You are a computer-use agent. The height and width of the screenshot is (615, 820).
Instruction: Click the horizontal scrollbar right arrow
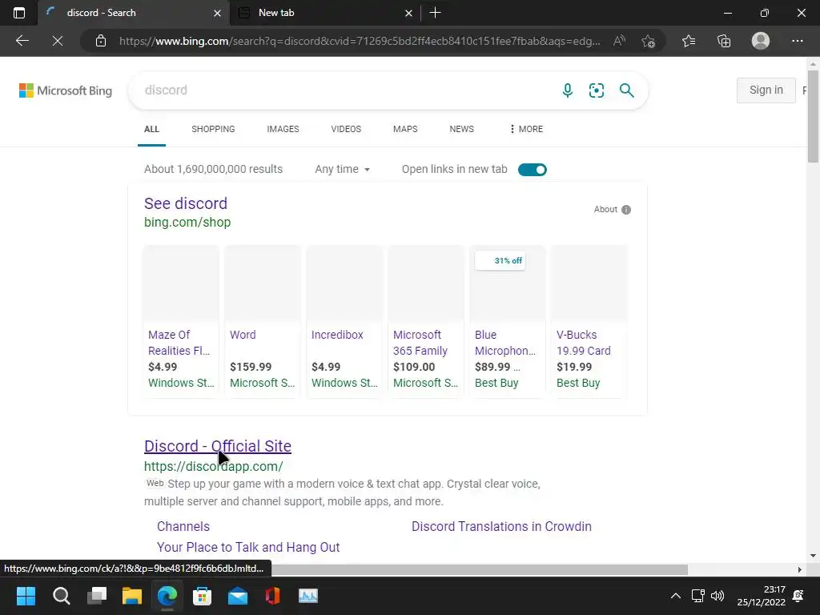[800, 569]
